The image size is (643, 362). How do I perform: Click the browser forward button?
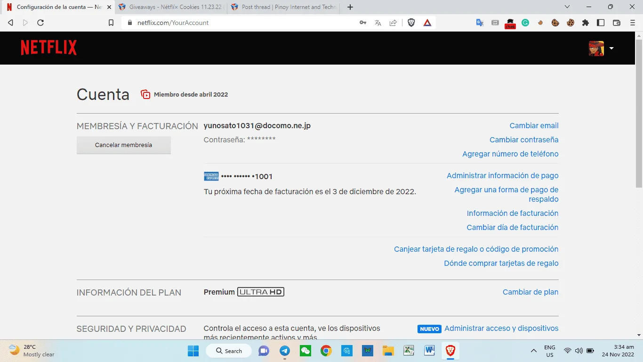coord(25,23)
